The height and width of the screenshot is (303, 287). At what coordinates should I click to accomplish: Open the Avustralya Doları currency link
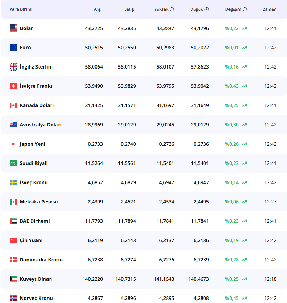click(41, 125)
